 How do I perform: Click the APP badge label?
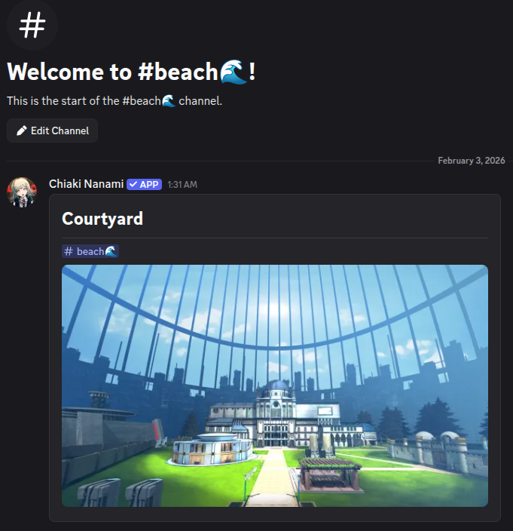145,185
